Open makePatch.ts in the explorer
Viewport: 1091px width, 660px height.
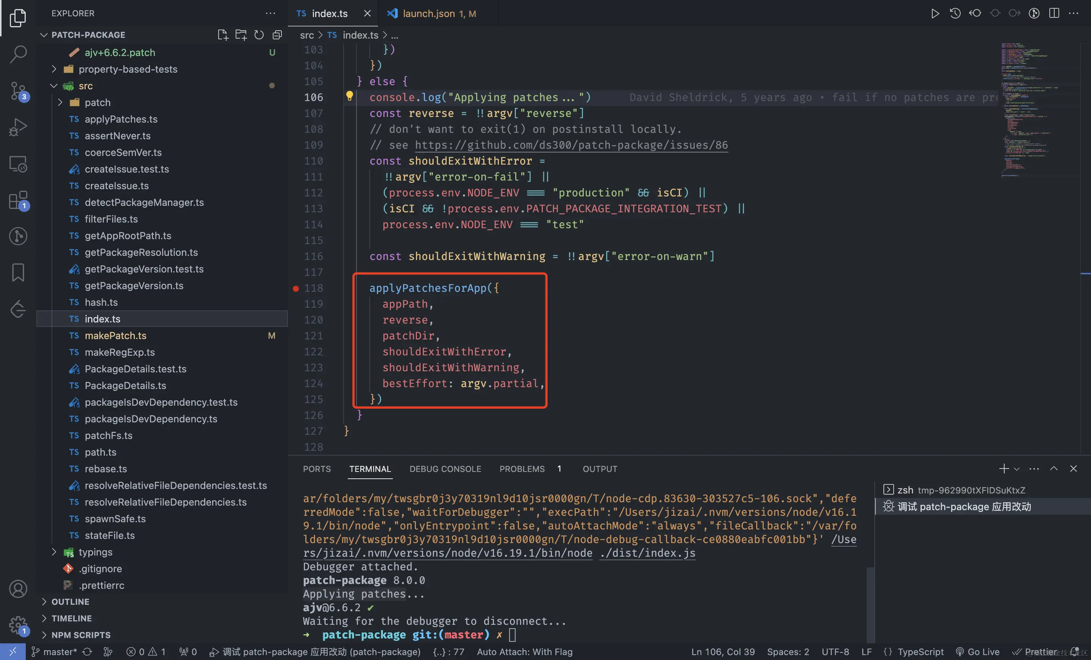point(162,335)
